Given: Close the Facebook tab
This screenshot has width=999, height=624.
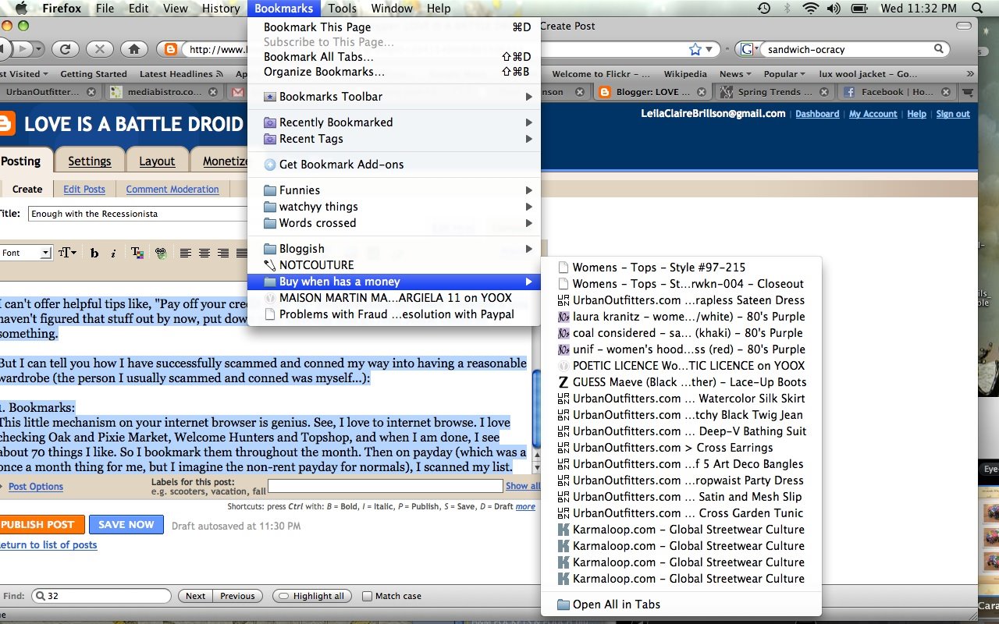Looking at the screenshot, I should point(945,92).
